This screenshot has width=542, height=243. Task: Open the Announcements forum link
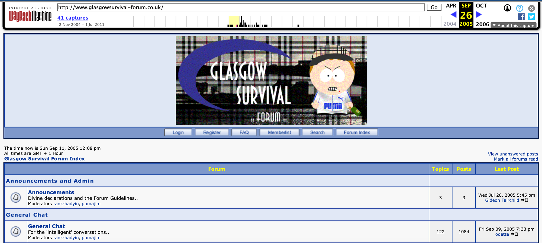pos(51,192)
